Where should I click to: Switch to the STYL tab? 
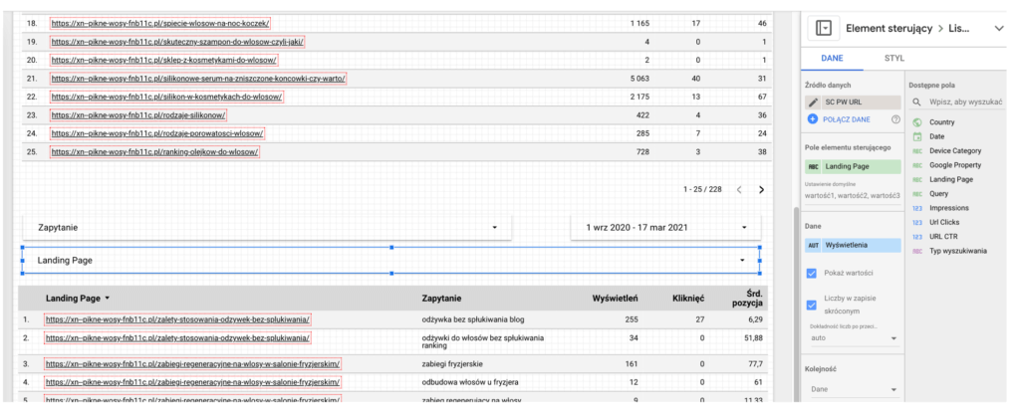[894, 59]
